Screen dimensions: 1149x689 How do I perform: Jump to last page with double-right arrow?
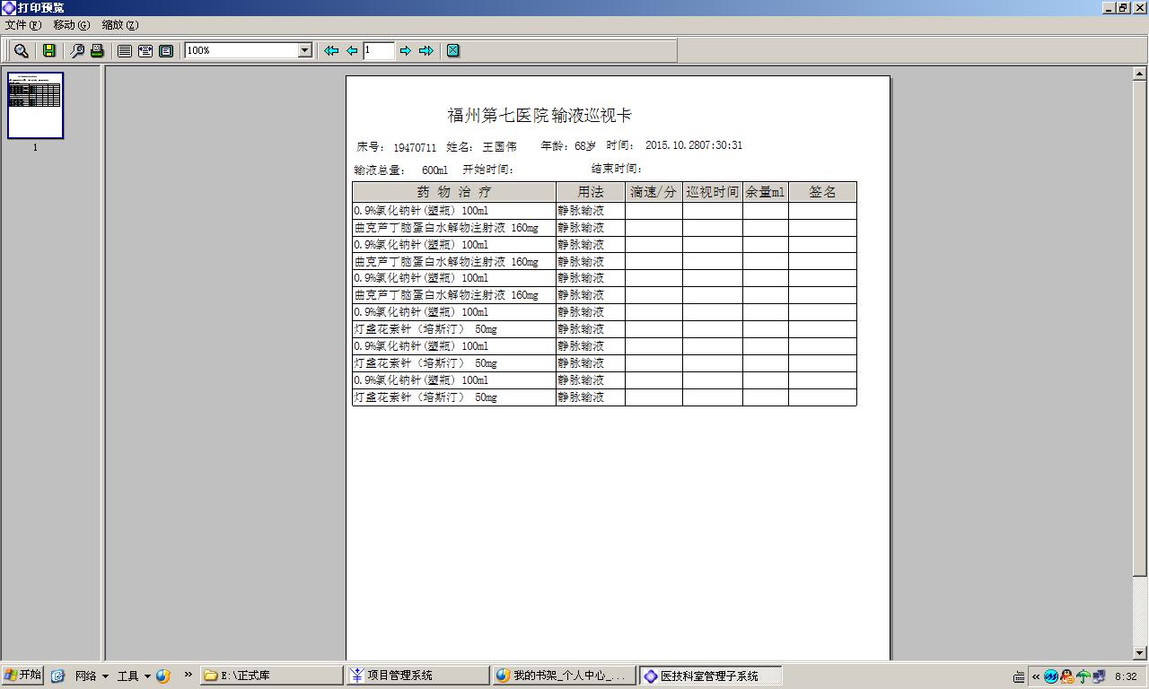426,51
